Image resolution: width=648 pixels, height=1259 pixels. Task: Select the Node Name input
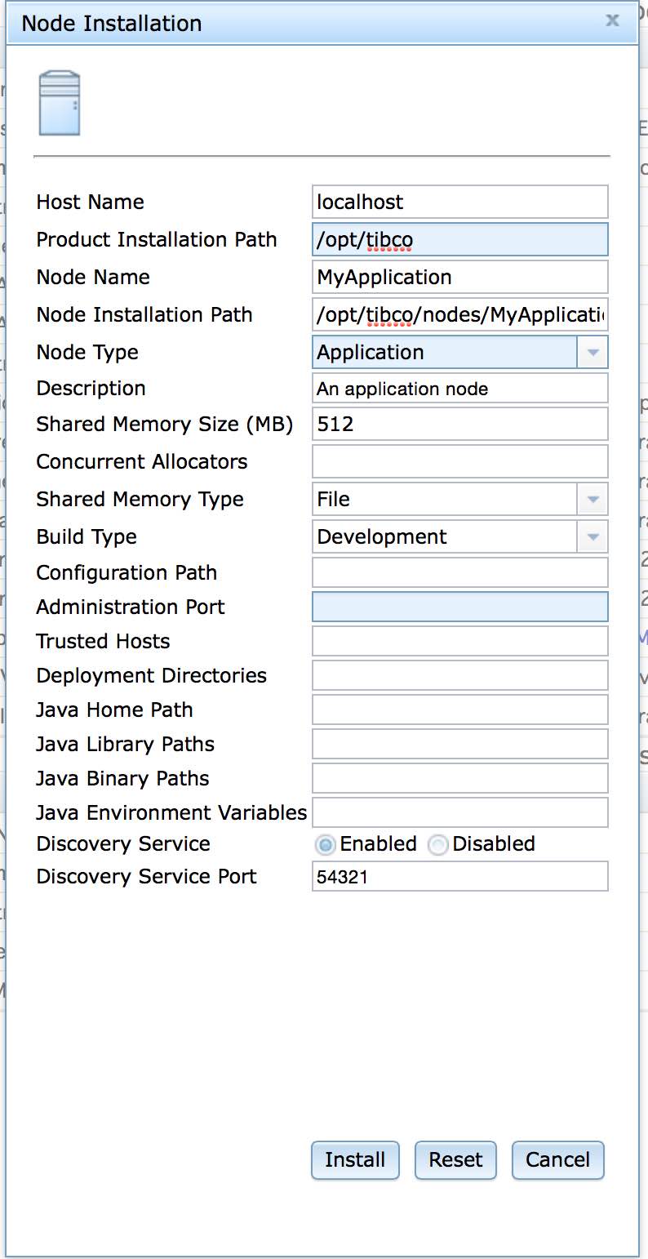click(459, 277)
